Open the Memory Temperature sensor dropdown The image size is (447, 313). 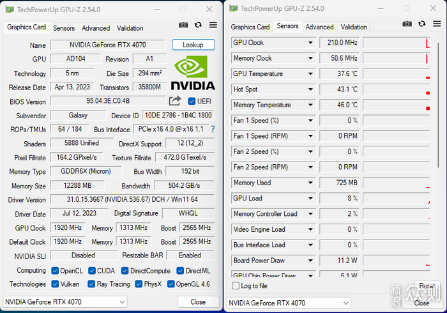coord(310,105)
